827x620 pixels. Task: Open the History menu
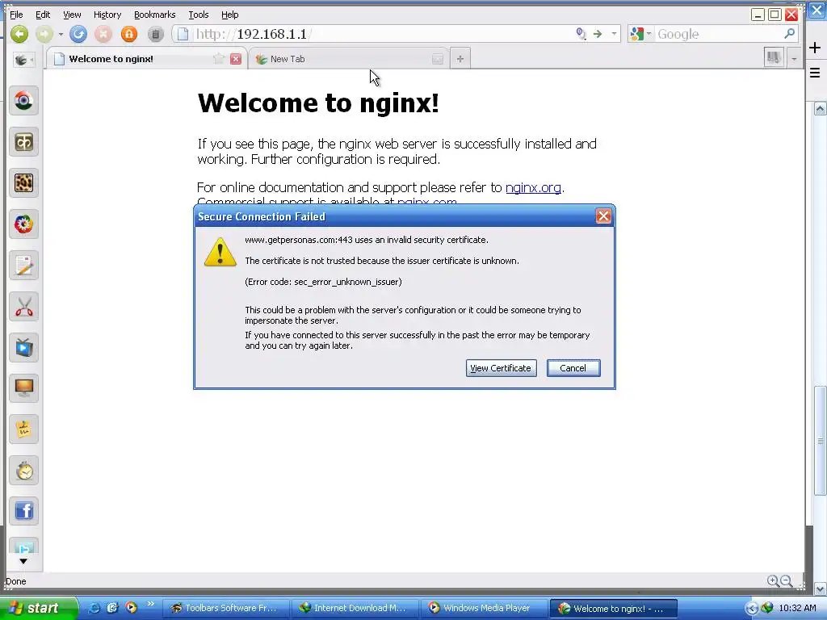coord(107,15)
